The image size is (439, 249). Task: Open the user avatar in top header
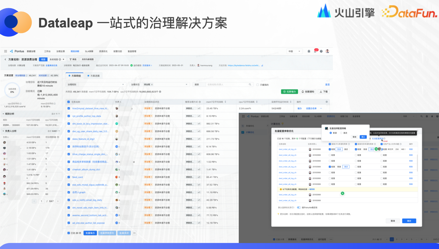click(x=327, y=51)
